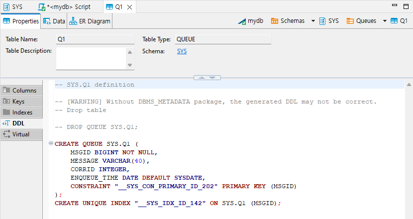The image size is (413, 219).
Task: Follow the SYS schema link
Action: click(182, 51)
